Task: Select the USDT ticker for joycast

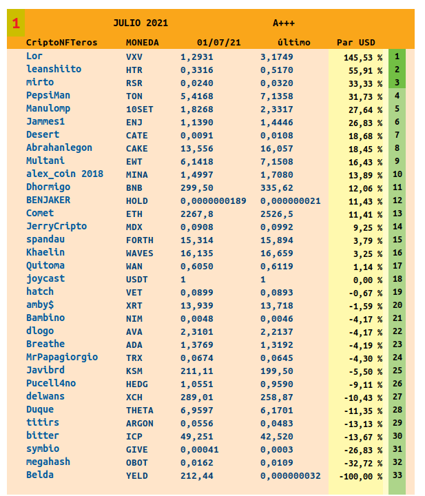Action: (137, 279)
